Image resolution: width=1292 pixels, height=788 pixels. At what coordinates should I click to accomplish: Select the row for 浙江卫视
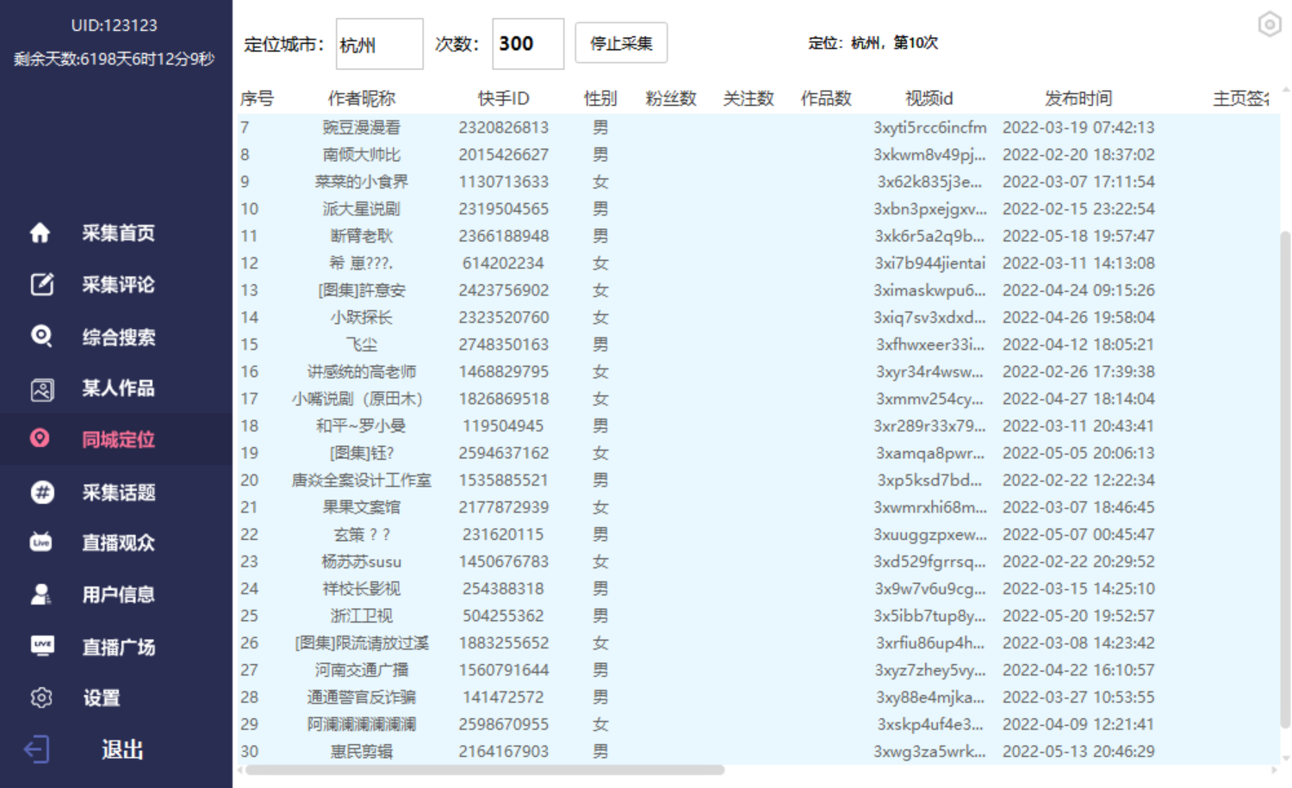[x=361, y=616]
